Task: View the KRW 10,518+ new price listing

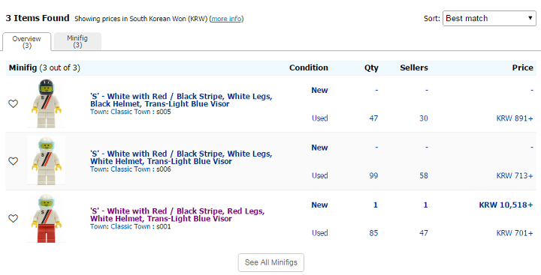Action: (506, 205)
